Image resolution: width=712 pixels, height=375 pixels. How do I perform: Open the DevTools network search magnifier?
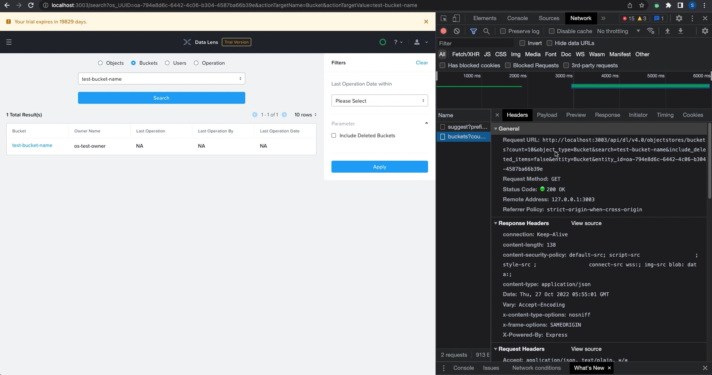point(486,31)
